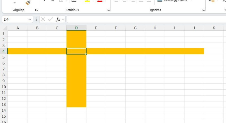Click empty cell K4
Viewport: 226px width, 123px height.
click(x=214, y=51)
